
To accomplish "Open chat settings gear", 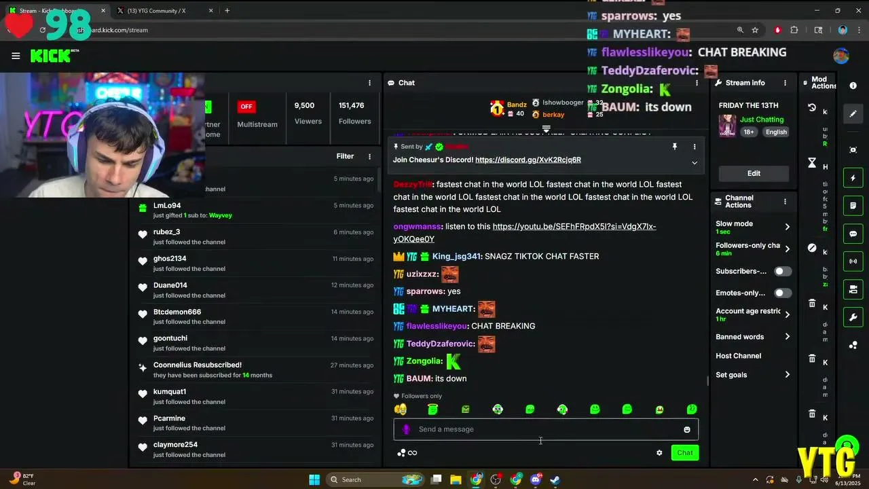I will (659, 453).
